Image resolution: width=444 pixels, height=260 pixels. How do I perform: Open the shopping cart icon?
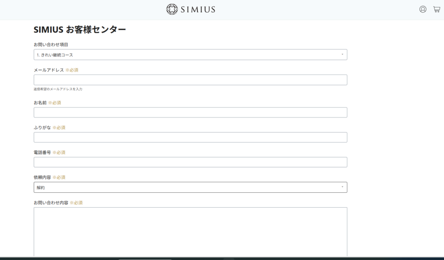click(437, 10)
